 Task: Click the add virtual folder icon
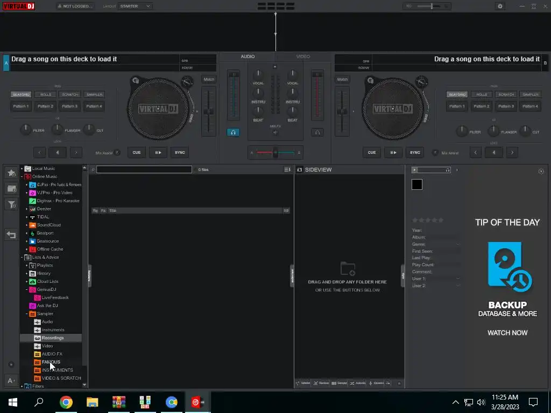point(11,189)
